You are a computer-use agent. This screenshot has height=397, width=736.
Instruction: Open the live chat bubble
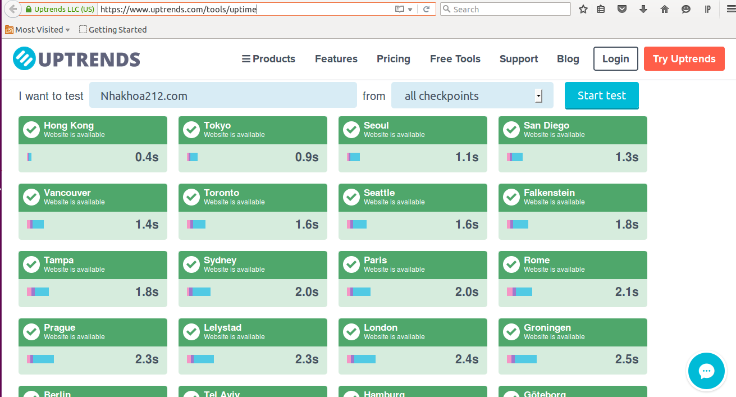click(706, 371)
